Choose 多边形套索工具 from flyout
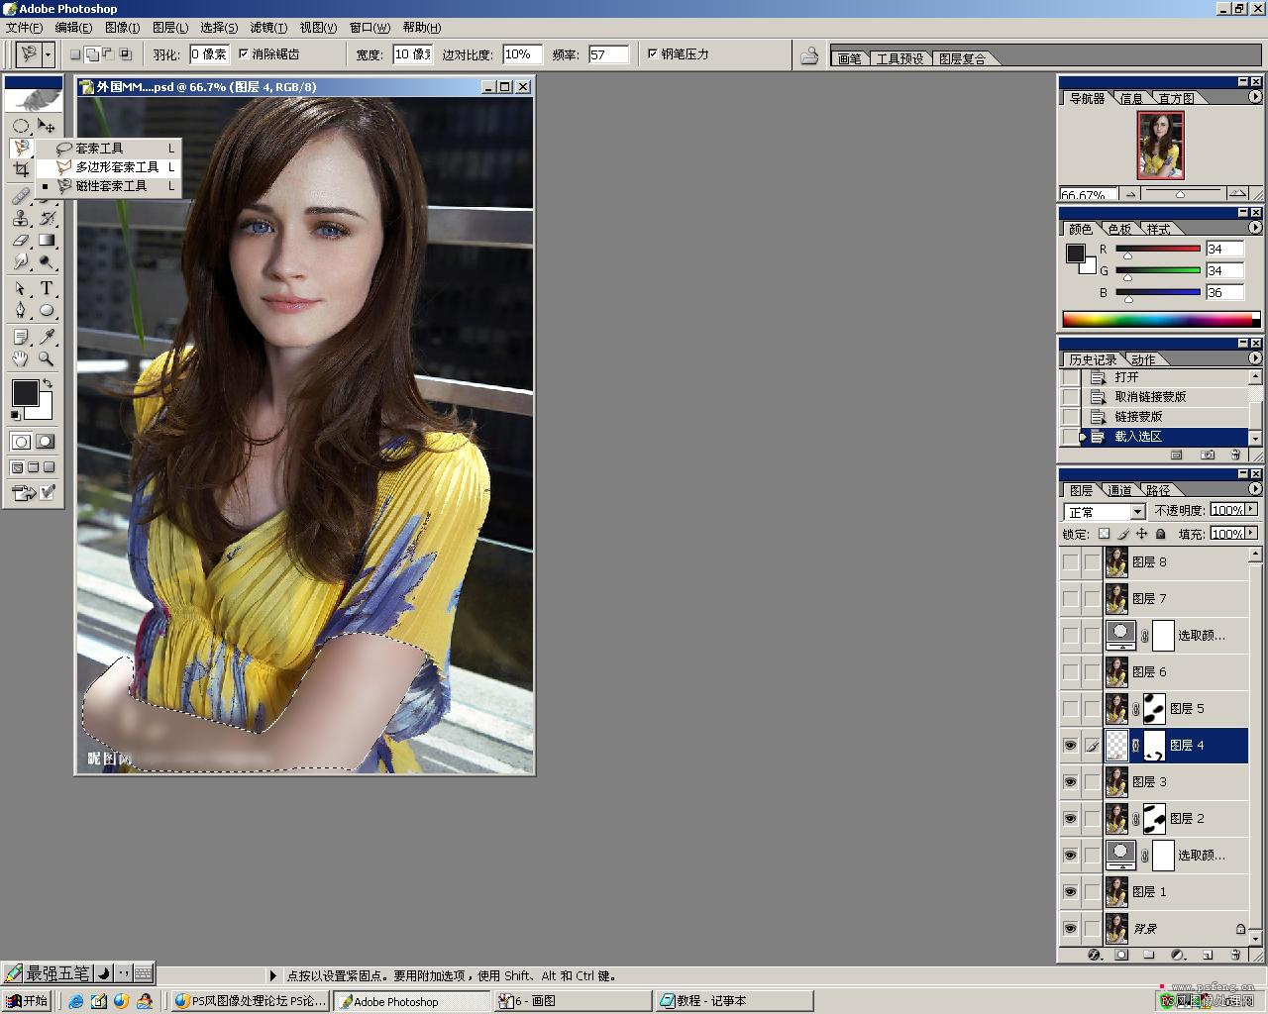The image size is (1268, 1014). click(x=109, y=167)
